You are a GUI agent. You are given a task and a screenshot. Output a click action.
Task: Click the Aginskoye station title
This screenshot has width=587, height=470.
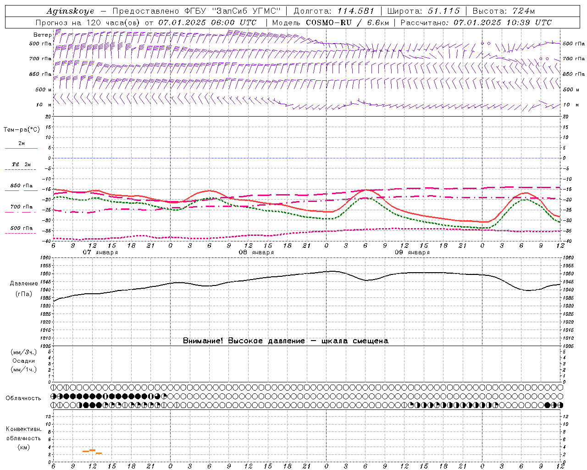[x=70, y=11]
